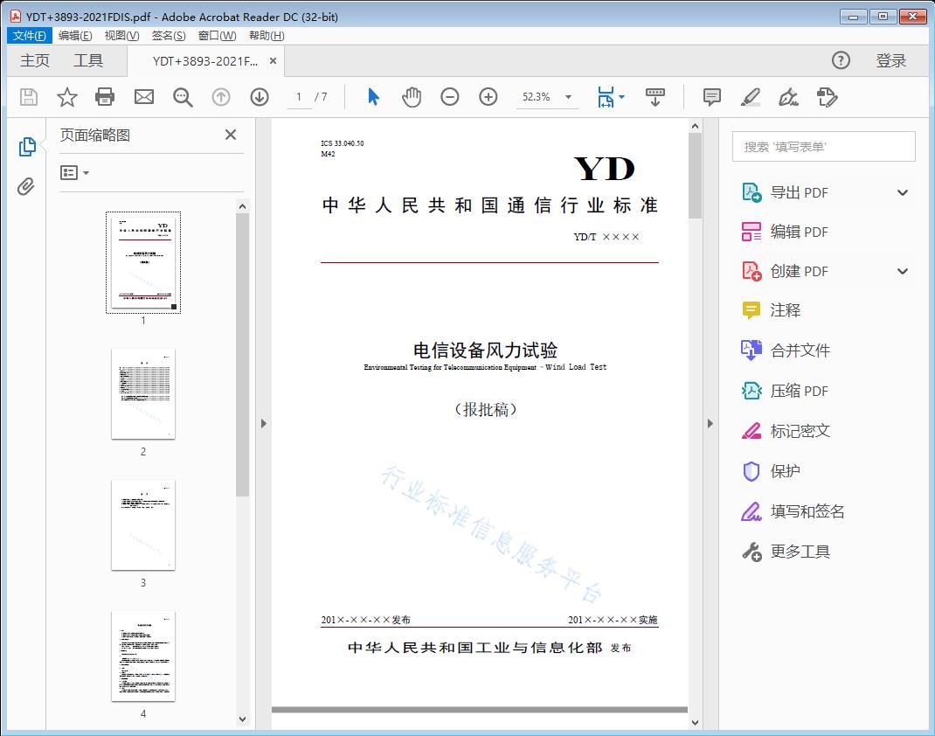This screenshot has height=736, width=935.
Task: Add bookmark with the star icon
Action: click(67, 97)
